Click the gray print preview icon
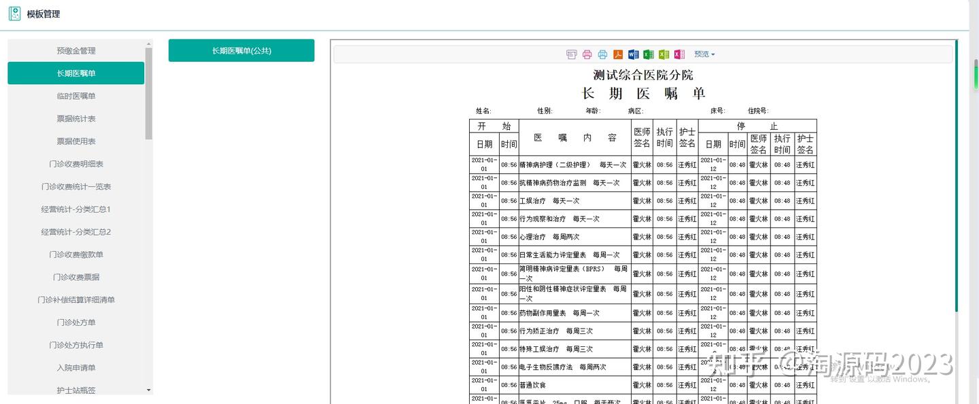Viewport: 979px width, 404px height. click(571, 54)
